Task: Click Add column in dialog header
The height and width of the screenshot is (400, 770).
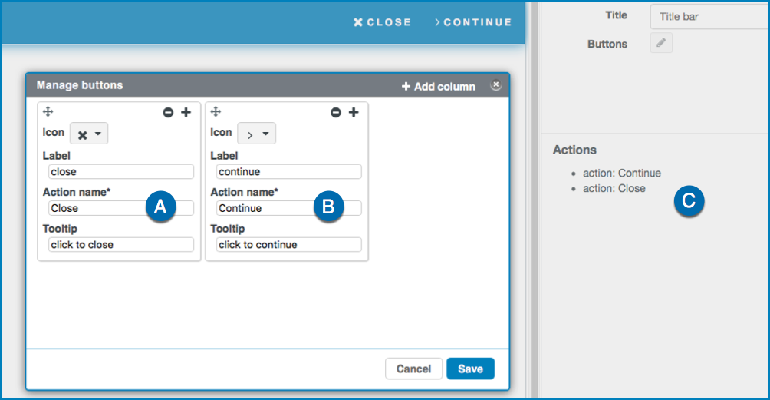Action: point(439,87)
